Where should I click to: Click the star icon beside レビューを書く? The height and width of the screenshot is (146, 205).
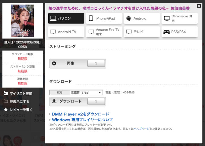(6, 110)
